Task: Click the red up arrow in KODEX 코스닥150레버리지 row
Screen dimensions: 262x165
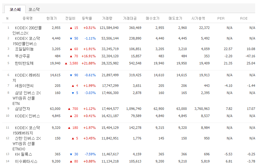Action: (x=69, y=128)
